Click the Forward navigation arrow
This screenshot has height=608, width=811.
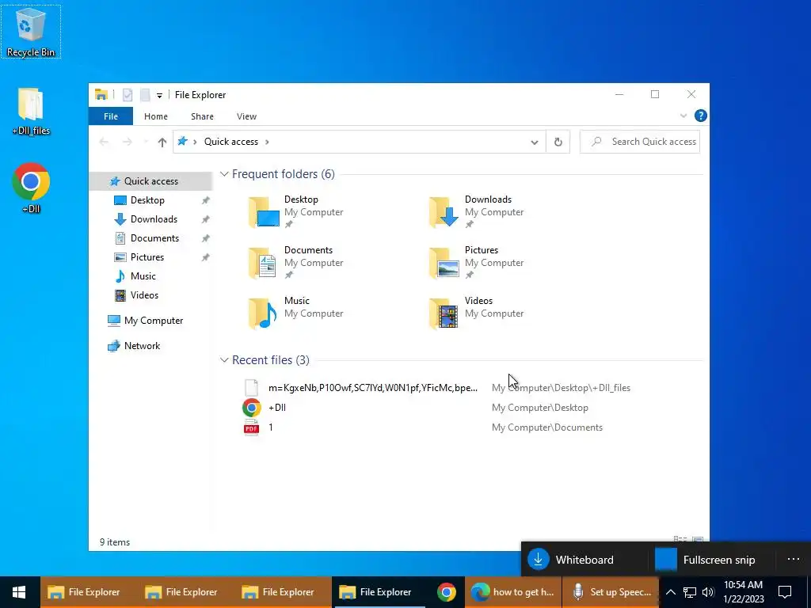click(128, 142)
